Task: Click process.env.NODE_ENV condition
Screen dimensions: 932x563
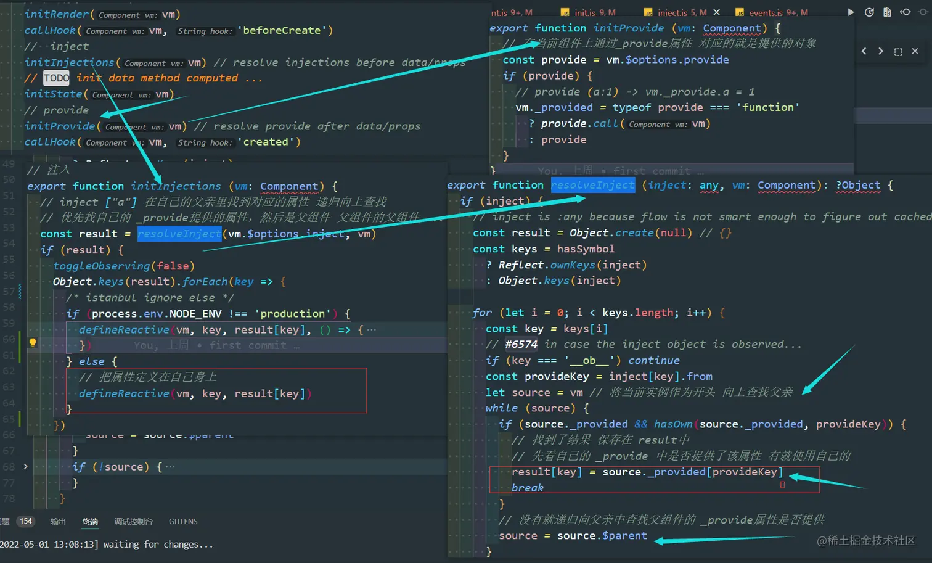Action: [x=157, y=313]
